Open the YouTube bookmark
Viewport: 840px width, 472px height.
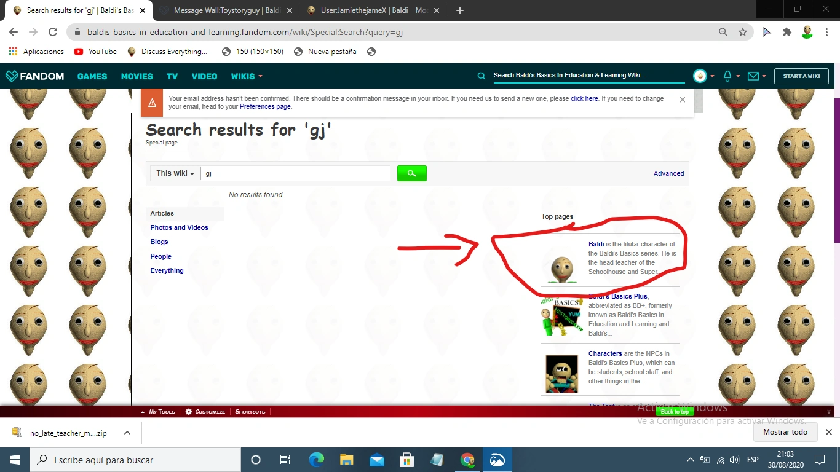coord(95,51)
